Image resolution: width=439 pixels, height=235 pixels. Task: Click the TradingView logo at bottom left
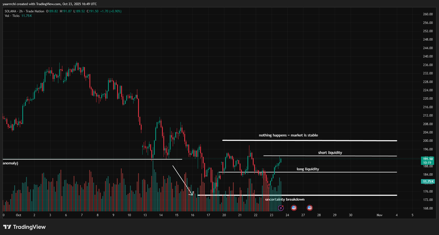[x=25, y=227]
